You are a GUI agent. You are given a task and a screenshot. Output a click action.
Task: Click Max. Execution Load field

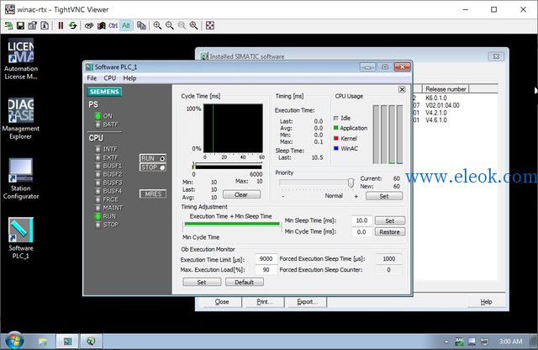(266, 270)
